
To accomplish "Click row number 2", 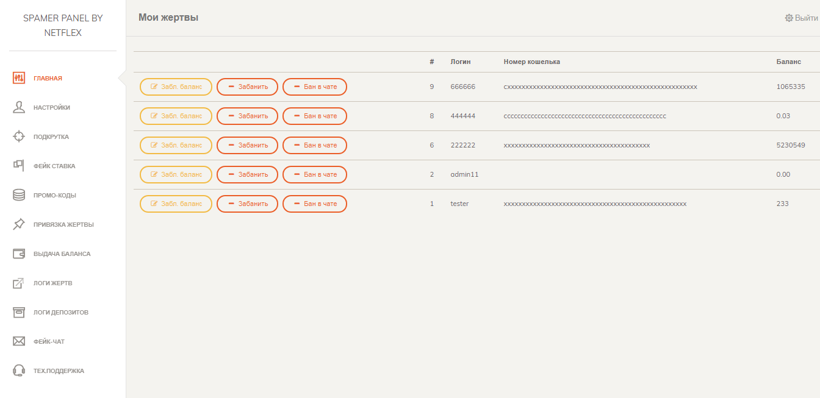I will click(432, 174).
